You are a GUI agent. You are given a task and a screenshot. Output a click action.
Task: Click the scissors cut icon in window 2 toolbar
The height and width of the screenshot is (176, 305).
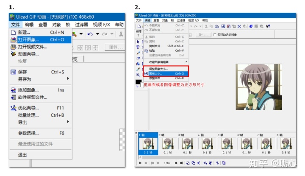pyautogui.click(x=206, y=26)
